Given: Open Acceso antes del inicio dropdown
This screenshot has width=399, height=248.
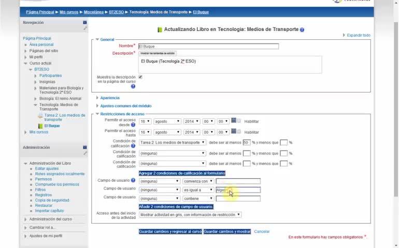Looking at the screenshot, I should [190, 215].
